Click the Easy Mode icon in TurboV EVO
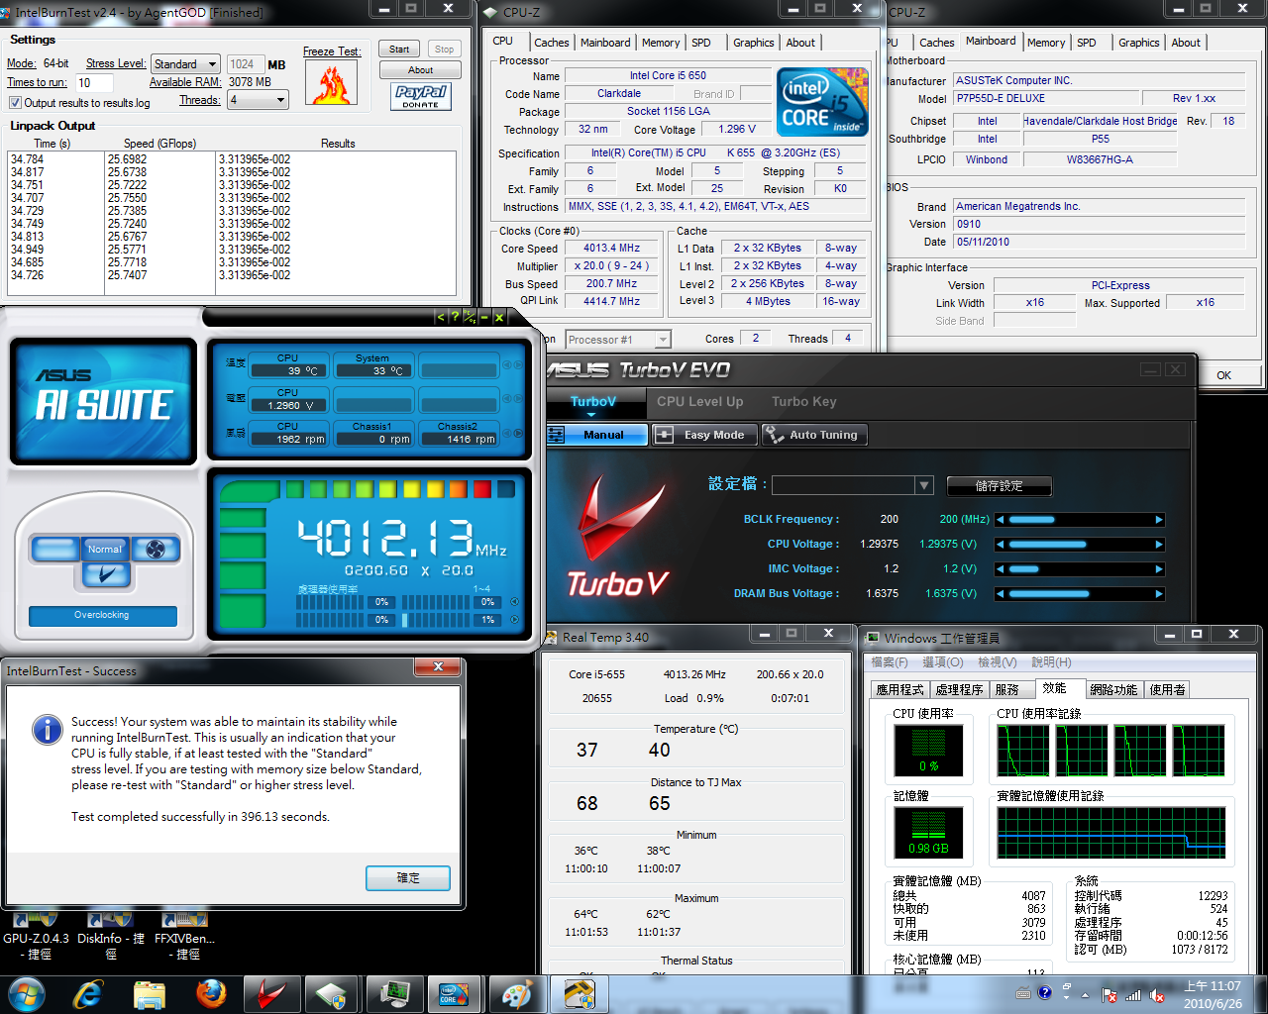 click(664, 435)
